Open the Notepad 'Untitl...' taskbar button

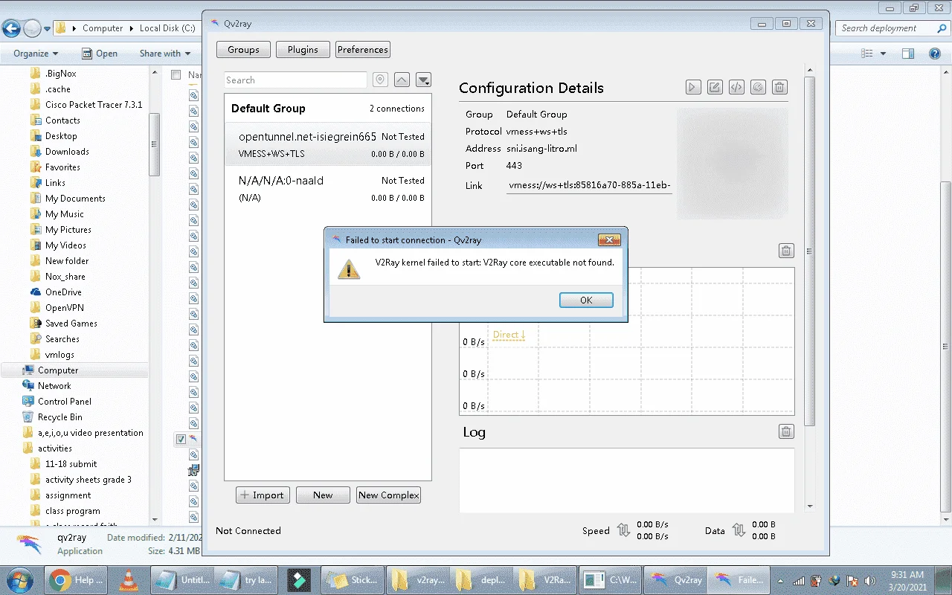(181, 580)
